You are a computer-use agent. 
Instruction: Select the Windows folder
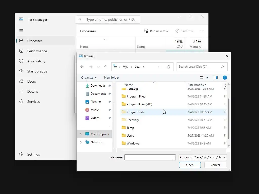point(174,143)
